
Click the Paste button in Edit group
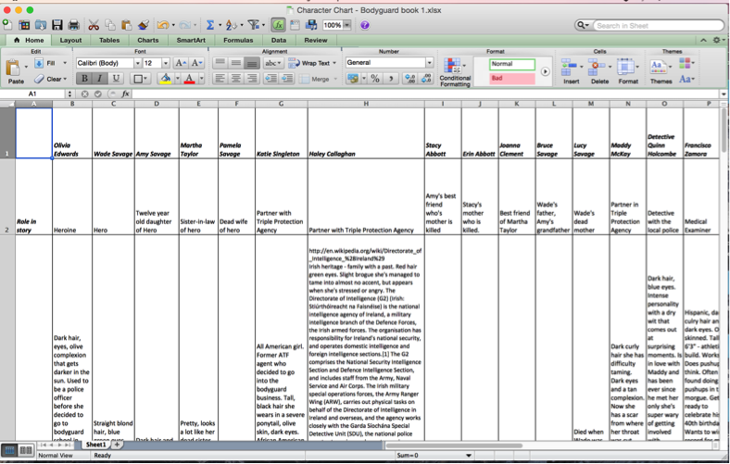point(15,72)
